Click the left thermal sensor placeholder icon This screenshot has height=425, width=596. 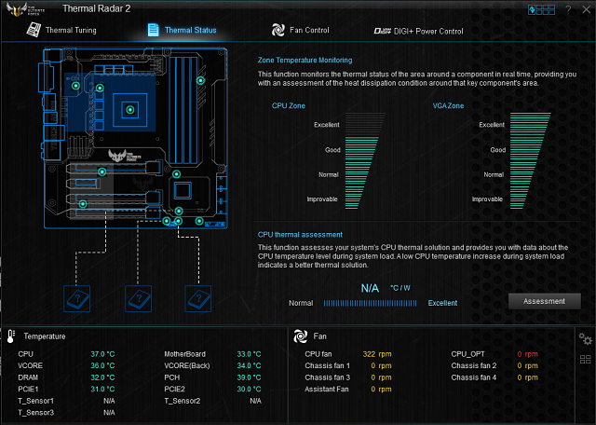click(x=76, y=298)
